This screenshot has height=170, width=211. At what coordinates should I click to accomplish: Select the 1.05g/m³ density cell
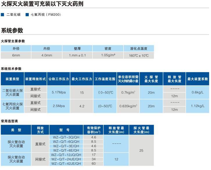(x=108, y=55)
